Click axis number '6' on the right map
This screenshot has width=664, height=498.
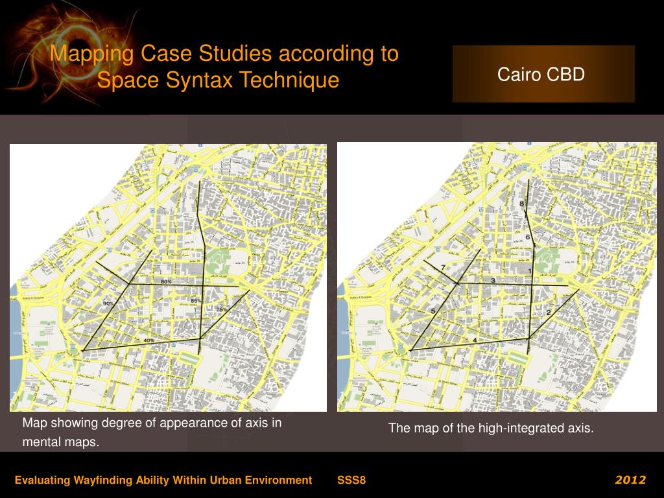click(x=528, y=237)
